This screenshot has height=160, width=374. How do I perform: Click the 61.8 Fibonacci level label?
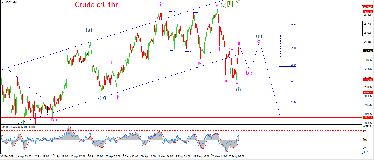(293, 48)
